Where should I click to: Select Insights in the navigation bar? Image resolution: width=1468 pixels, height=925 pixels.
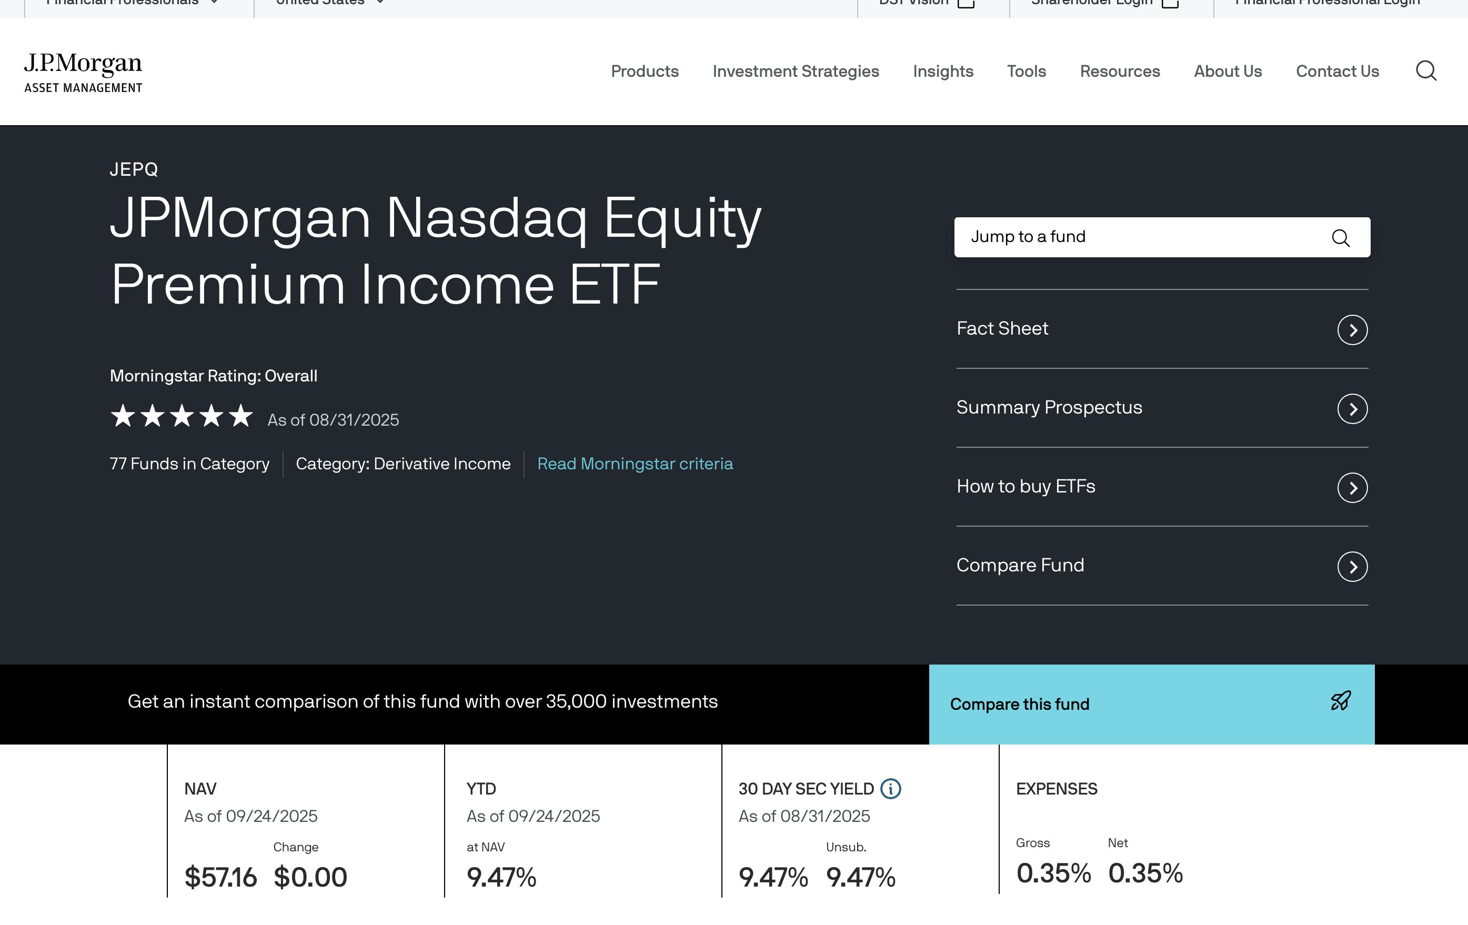(942, 72)
